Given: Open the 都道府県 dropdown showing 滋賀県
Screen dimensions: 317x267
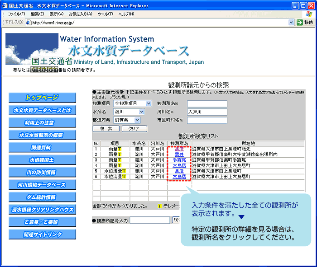Looking at the screenshot, I should click(126, 120).
